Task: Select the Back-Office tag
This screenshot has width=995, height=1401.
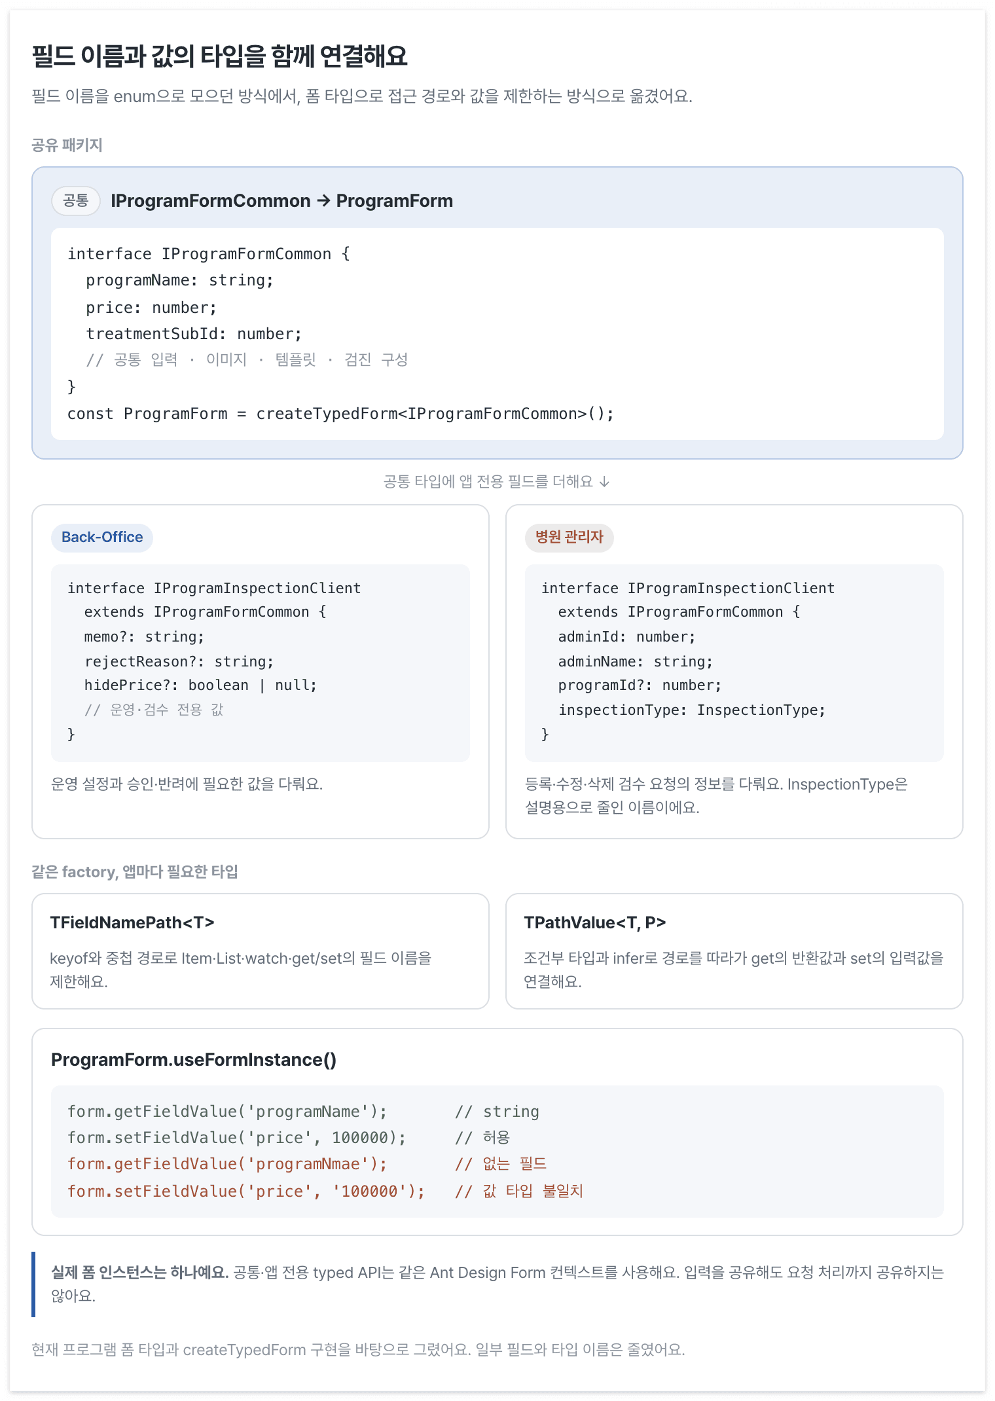Action: pyautogui.click(x=102, y=537)
